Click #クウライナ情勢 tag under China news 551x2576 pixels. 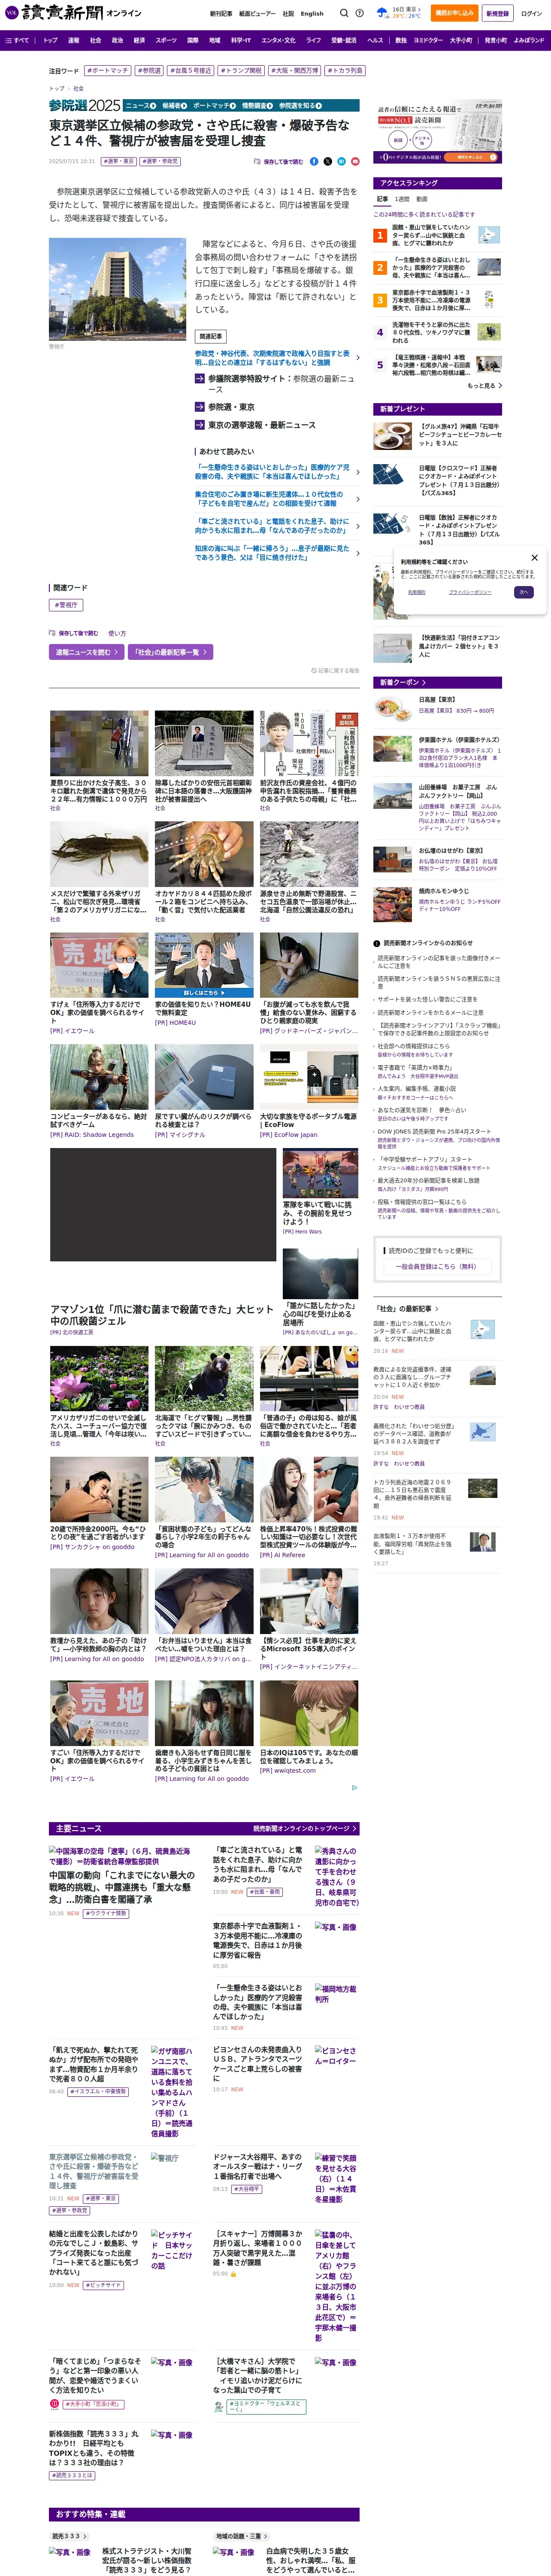(105, 1914)
